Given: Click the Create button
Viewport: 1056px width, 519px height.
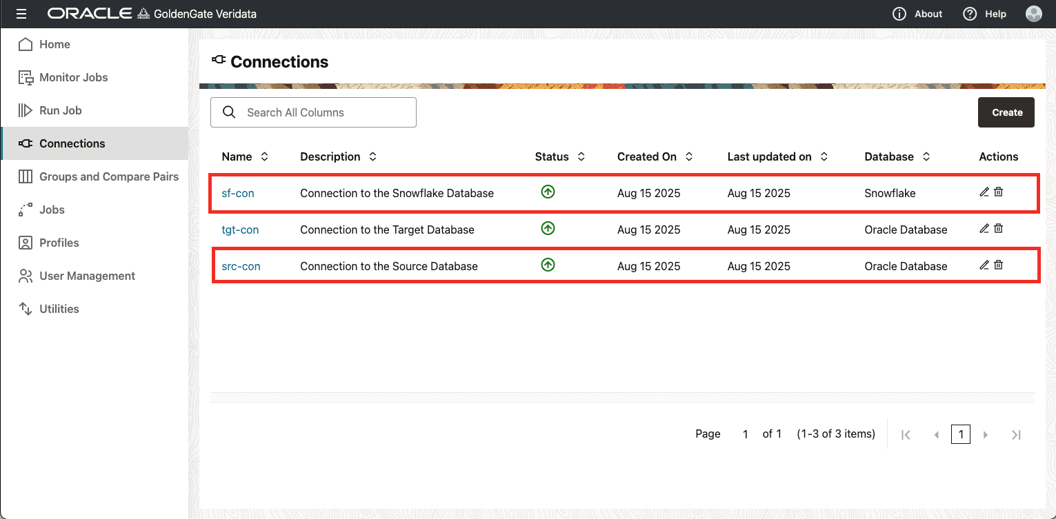Looking at the screenshot, I should [1006, 112].
